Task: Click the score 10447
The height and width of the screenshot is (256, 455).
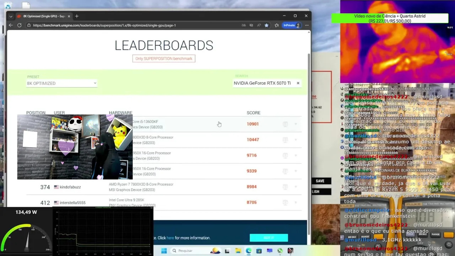Action: (253, 140)
